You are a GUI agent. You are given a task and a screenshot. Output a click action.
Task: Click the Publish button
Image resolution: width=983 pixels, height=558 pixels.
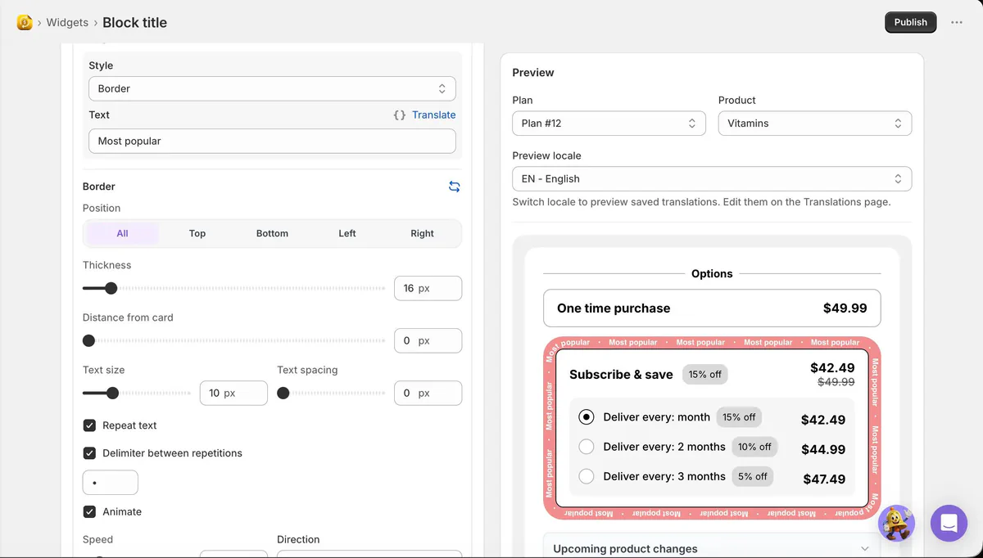[910, 22]
